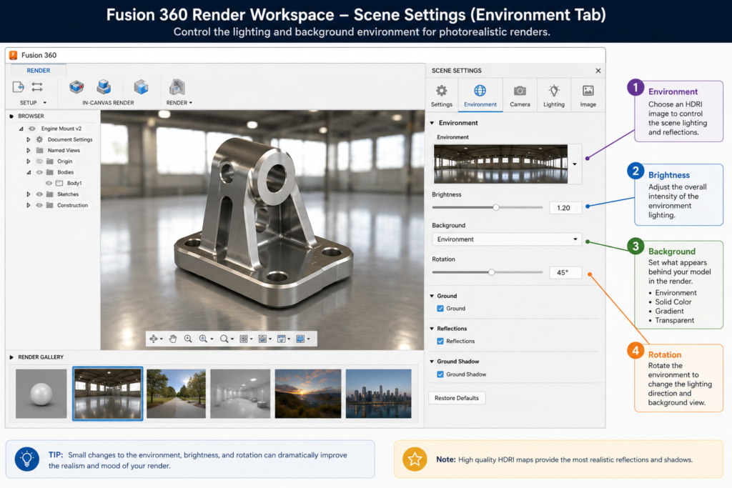Open the SETUP dropdown arrow
This screenshot has width=732, height=488.
(x=45, y=103)
